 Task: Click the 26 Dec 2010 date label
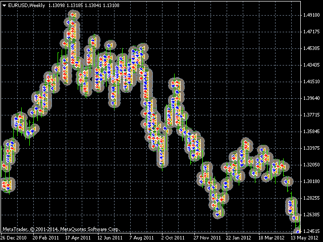(14, 238)
